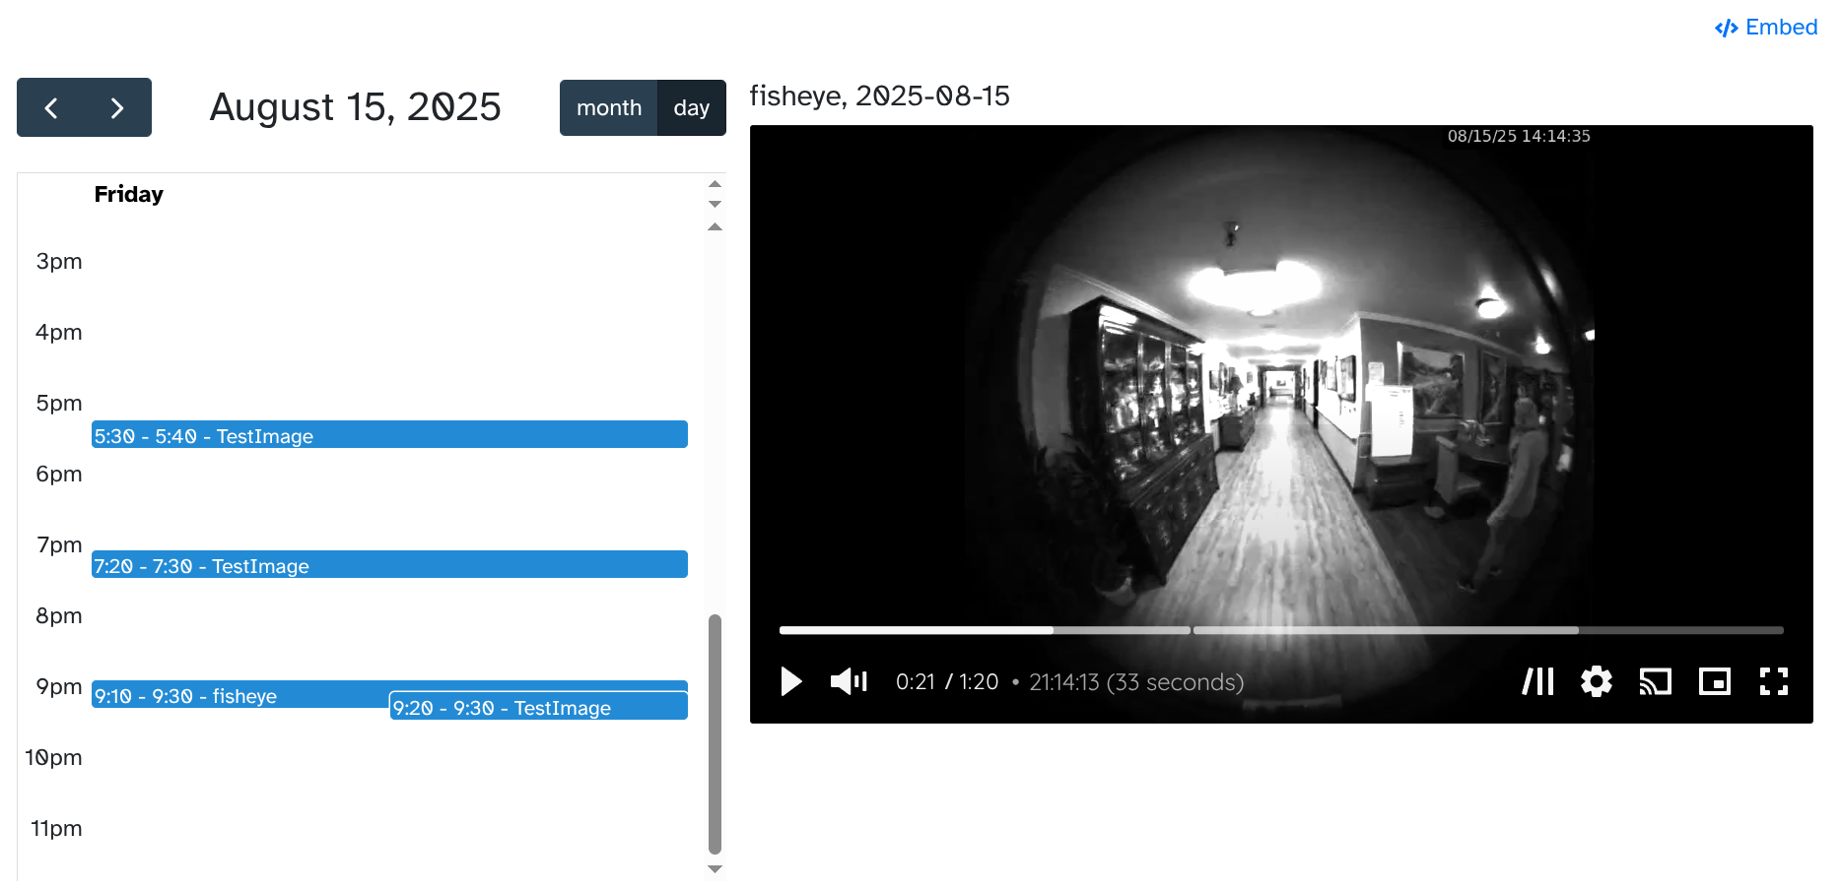Start casting the video stream
This screenshot has height=891, width=1841.
[1656, 681]
